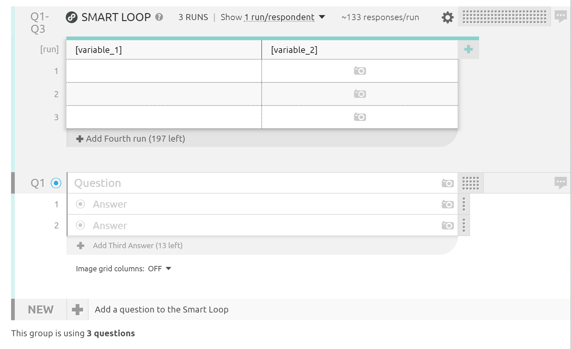Click Add Fourth run button
This screenshot has width=571, height=349.
[131, 139]
